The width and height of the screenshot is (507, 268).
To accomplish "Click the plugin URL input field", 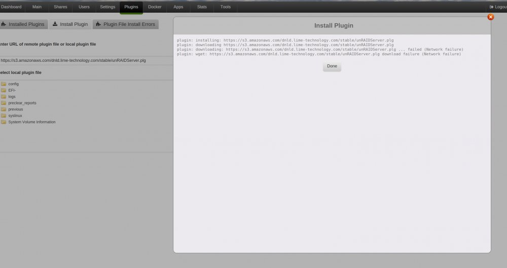I will [86, 60].
